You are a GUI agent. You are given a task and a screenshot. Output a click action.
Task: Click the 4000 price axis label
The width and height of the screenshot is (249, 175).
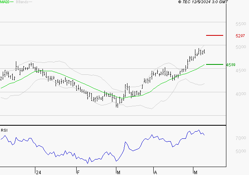pyautogui.click(x=241, y=94)
